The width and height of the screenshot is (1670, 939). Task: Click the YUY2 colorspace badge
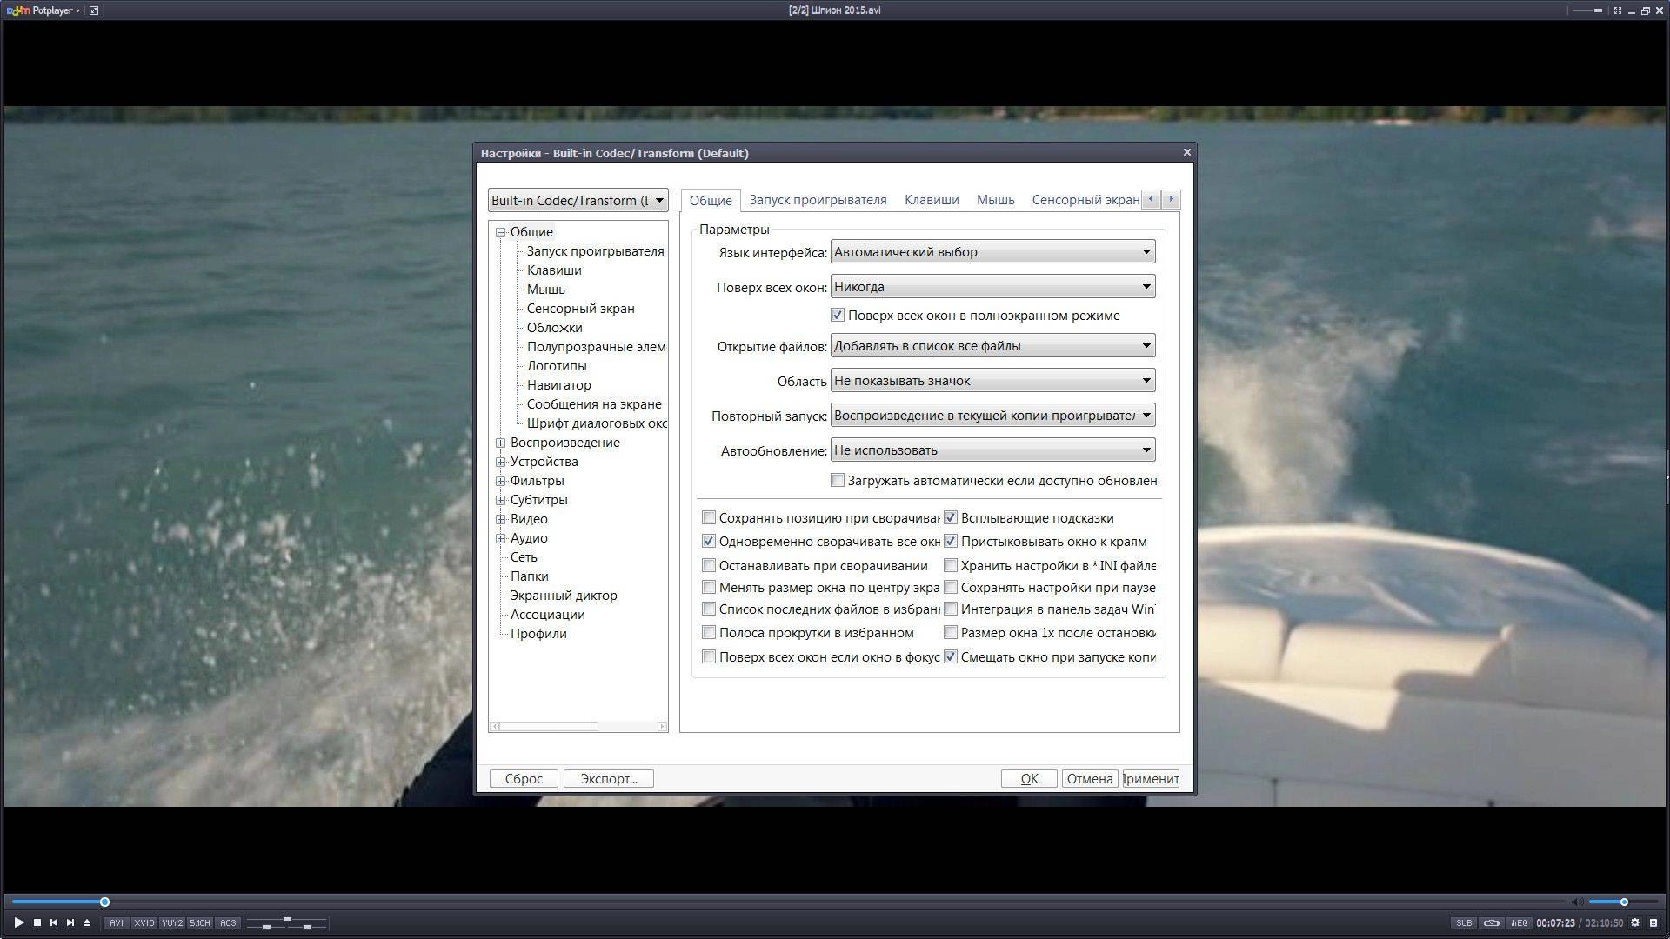click(172, 923)
